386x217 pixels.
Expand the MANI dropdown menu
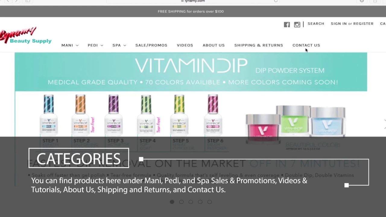[70, 45]
